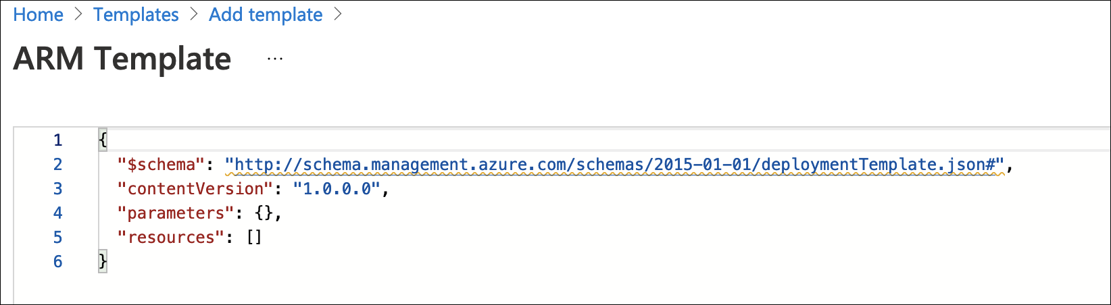
Task: Click the chevron after Home breadcrumb
Action: (78, 15)
